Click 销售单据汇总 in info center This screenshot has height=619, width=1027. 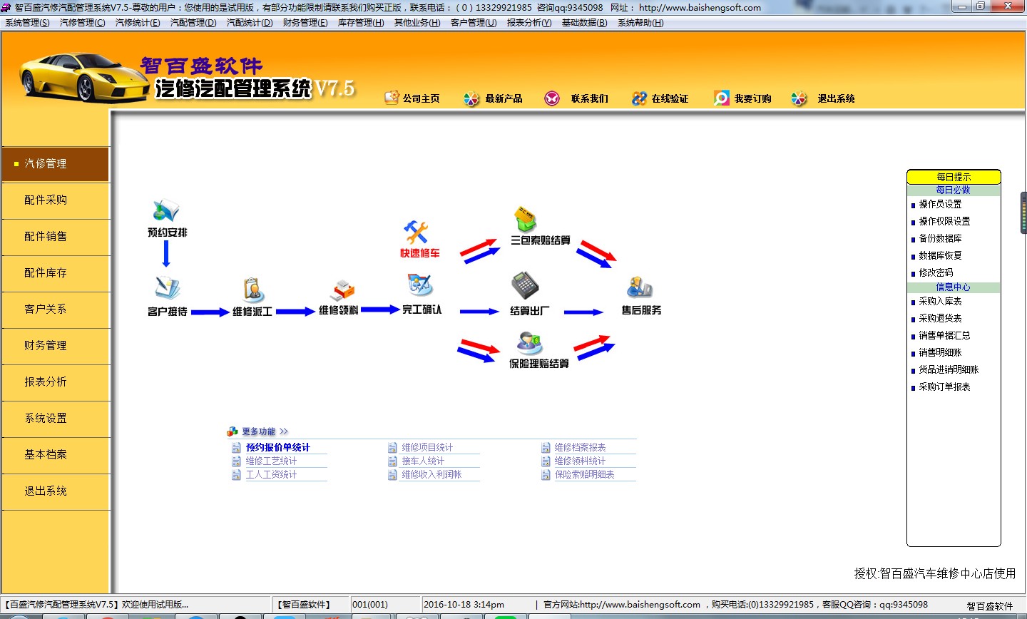(944, 336)
